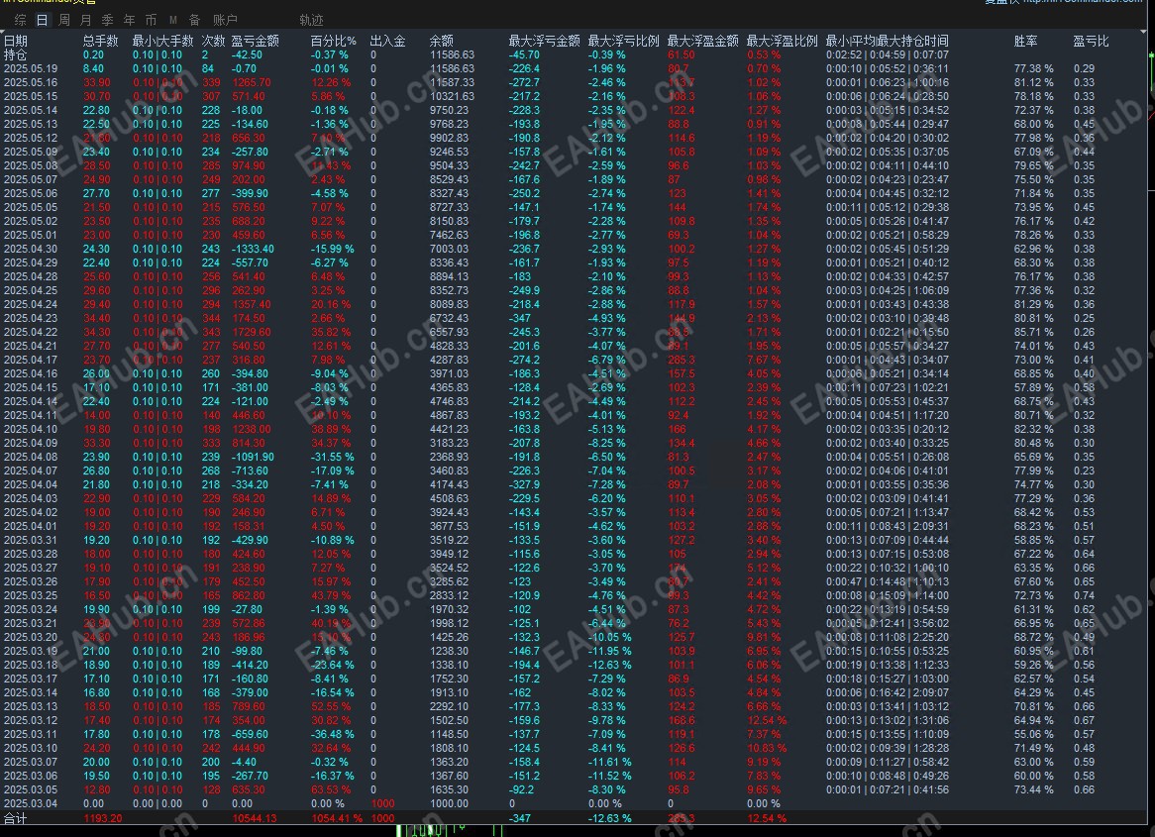Click holding time 0:00:11 | 0:08:43 | 2:09:31

point(887,526)
